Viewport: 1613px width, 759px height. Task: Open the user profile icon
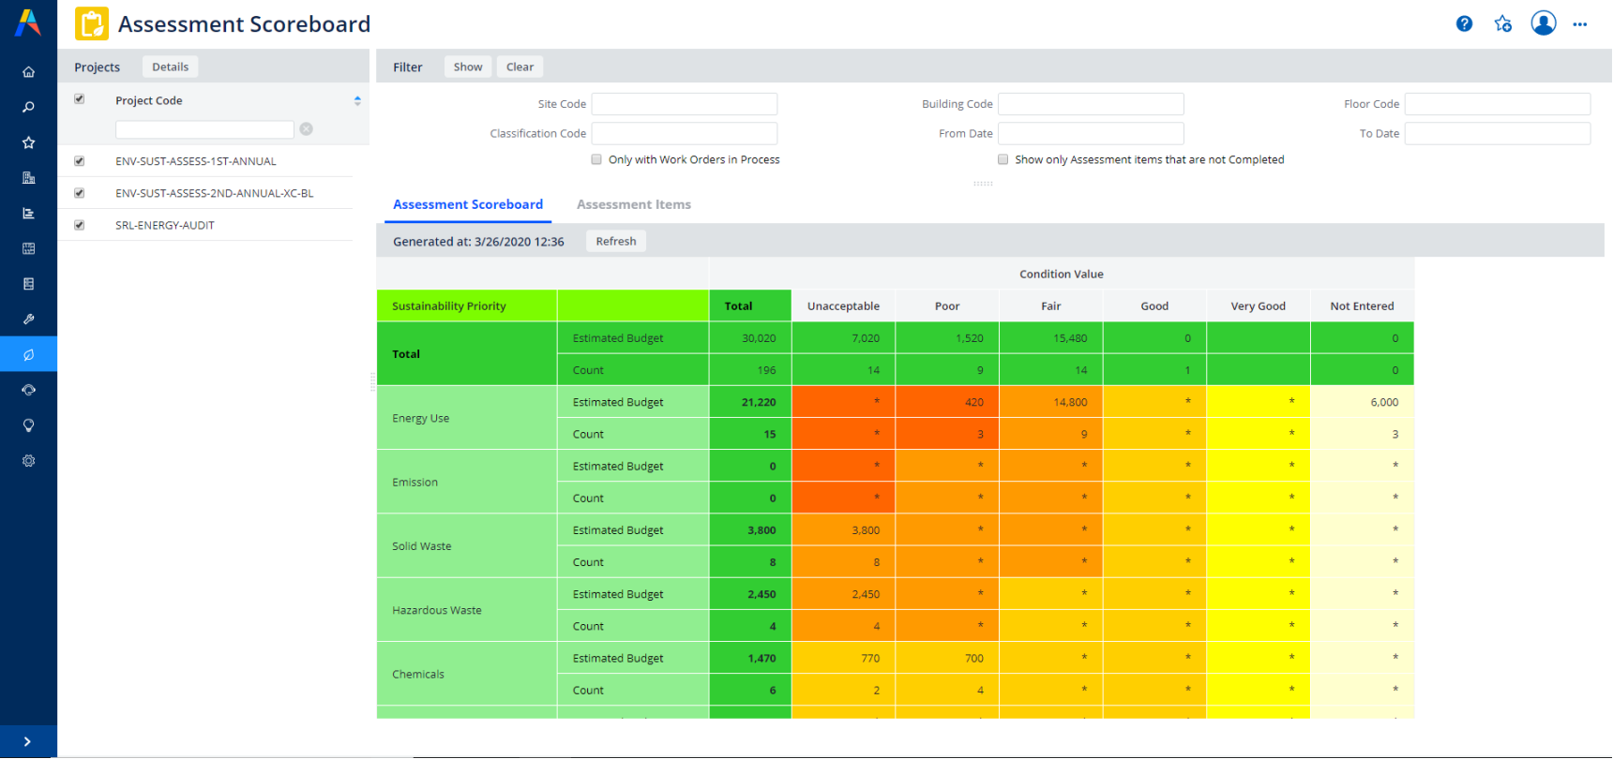coord(1543,23)
